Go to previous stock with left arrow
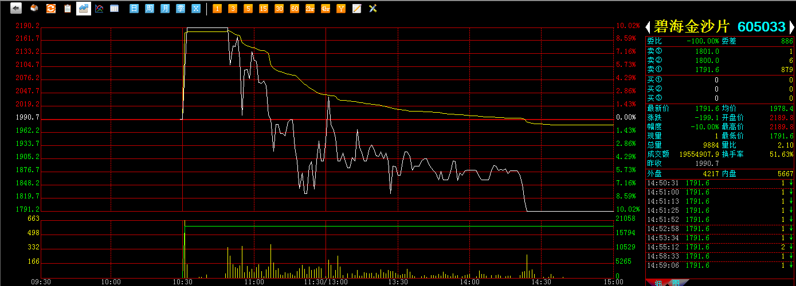The width and height of the screenshot is (796, 286). 649,26
